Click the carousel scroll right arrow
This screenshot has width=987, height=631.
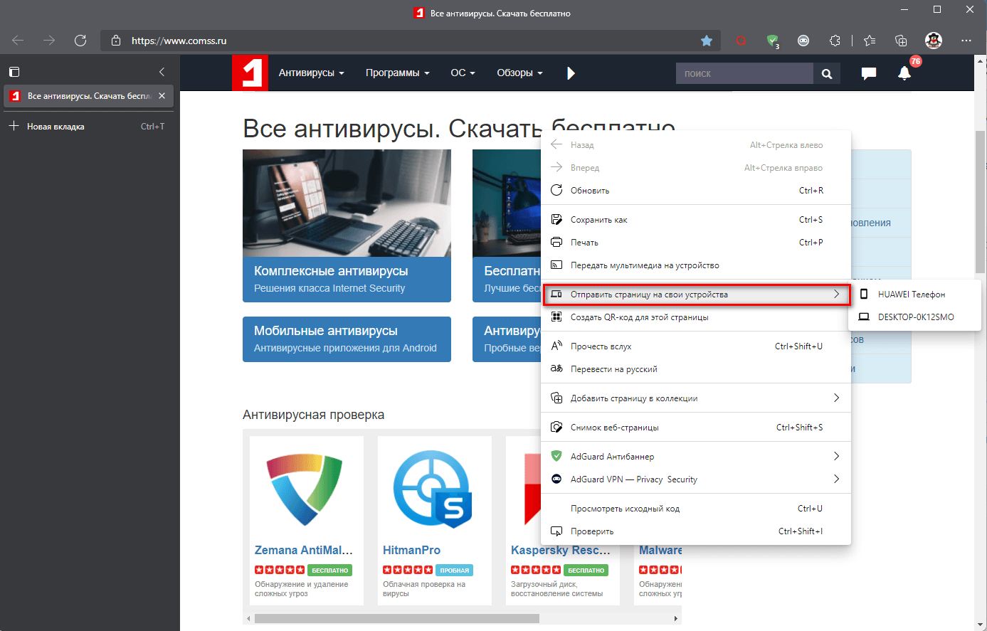click(676, 618)
